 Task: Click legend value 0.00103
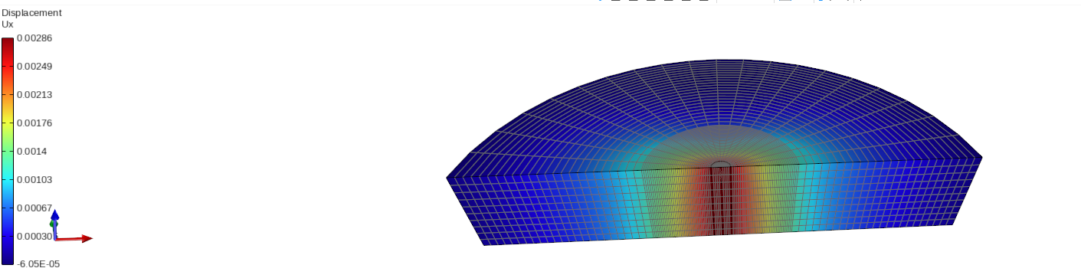point(34,179)
